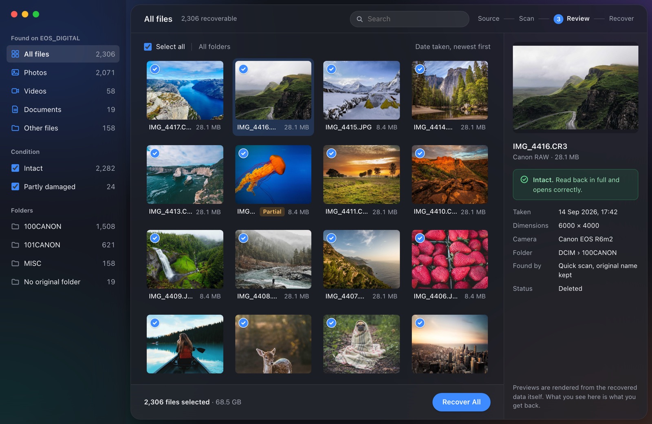Click the Videos camera icon in sidebar
The image size is (652, 424).
[15, 91]
